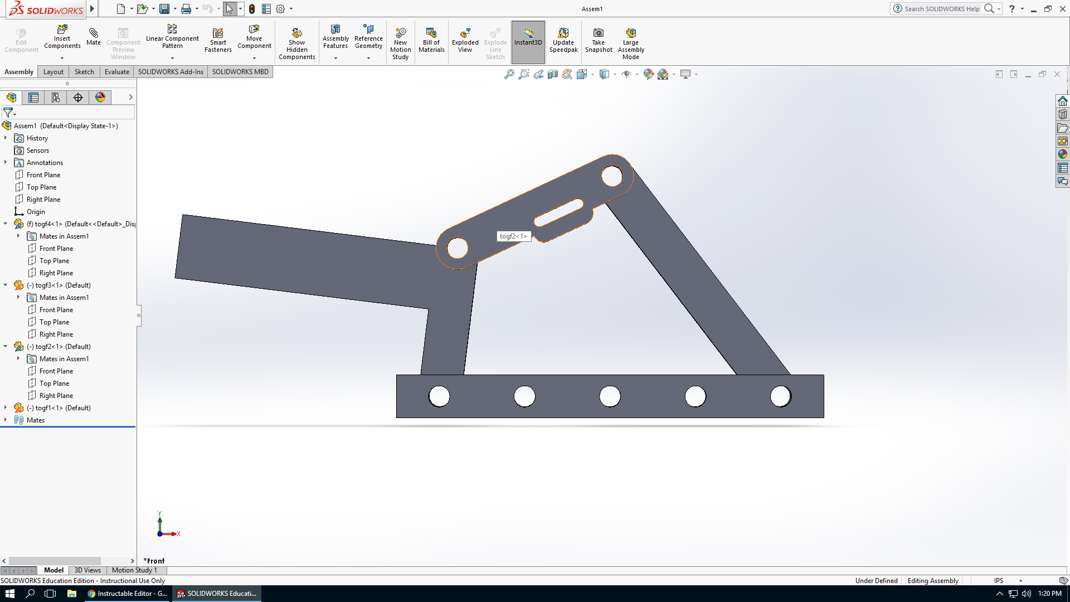The image size is (1070, 602).
Task: Open DisplayManager color wheel tab
Action: [100, 98]
